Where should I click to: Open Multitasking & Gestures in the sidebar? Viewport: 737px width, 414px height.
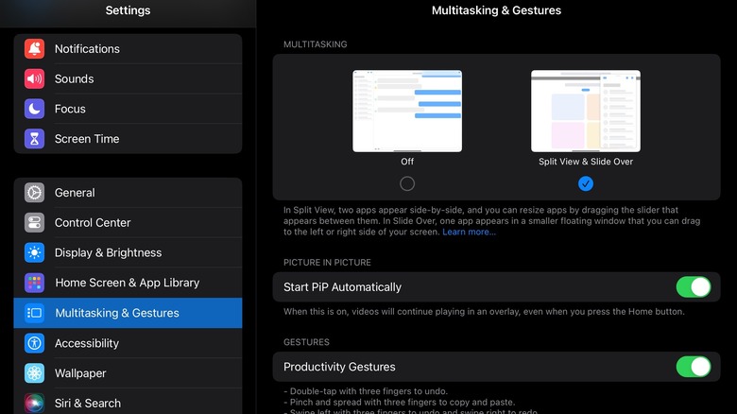128,313
